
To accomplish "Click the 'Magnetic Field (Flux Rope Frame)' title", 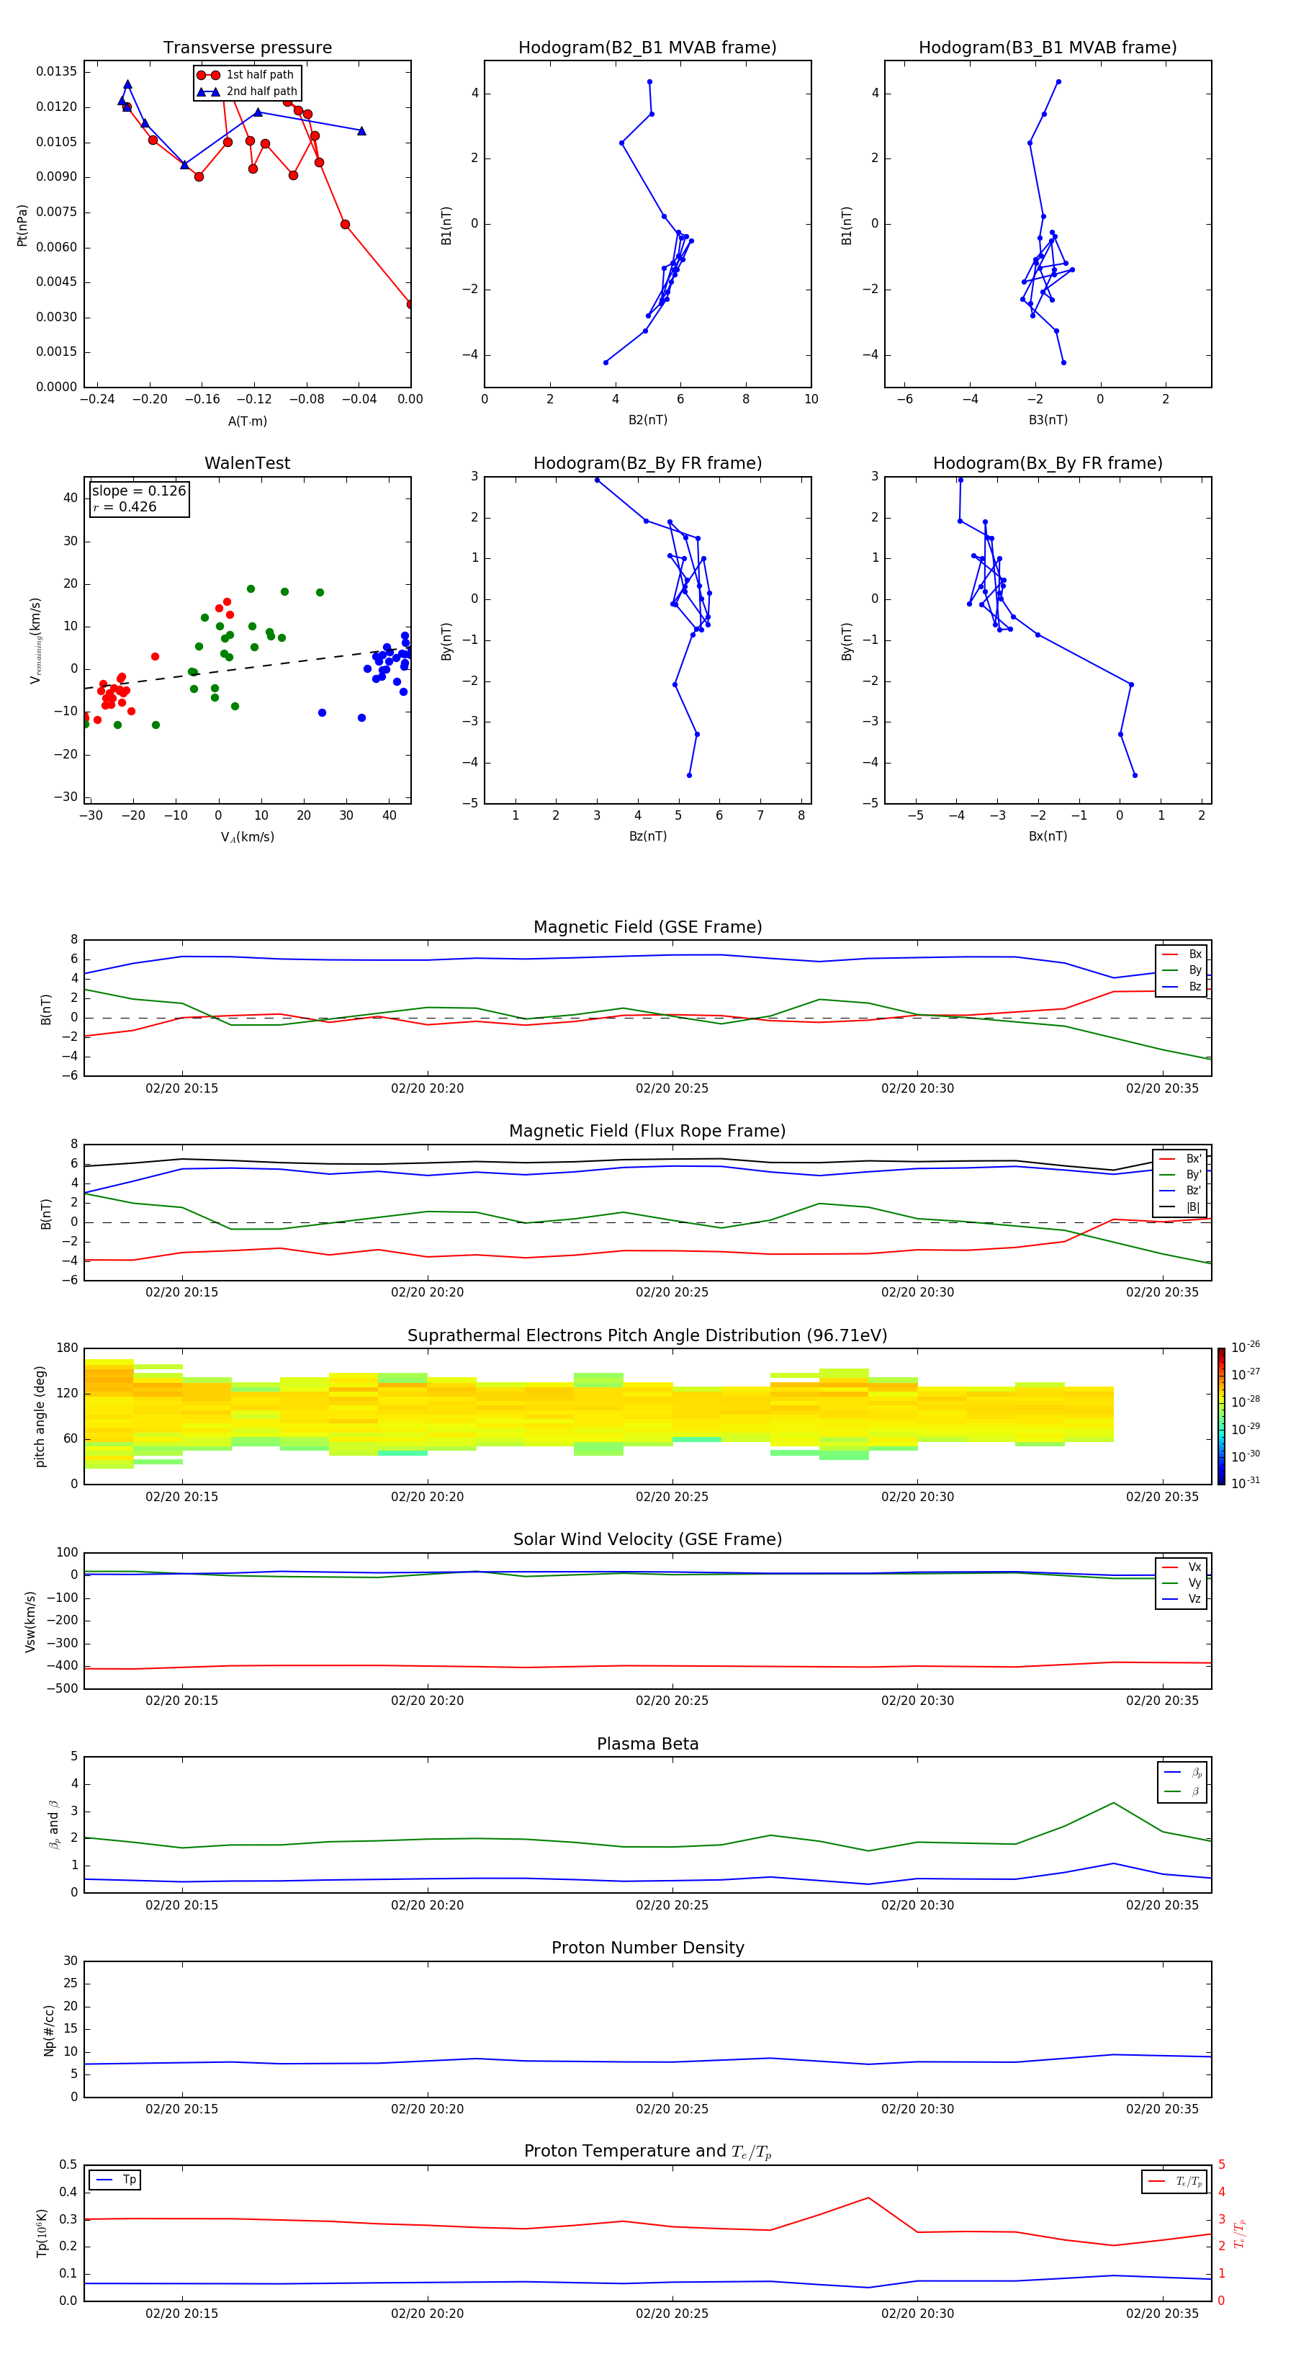I will click(647, 1132).
